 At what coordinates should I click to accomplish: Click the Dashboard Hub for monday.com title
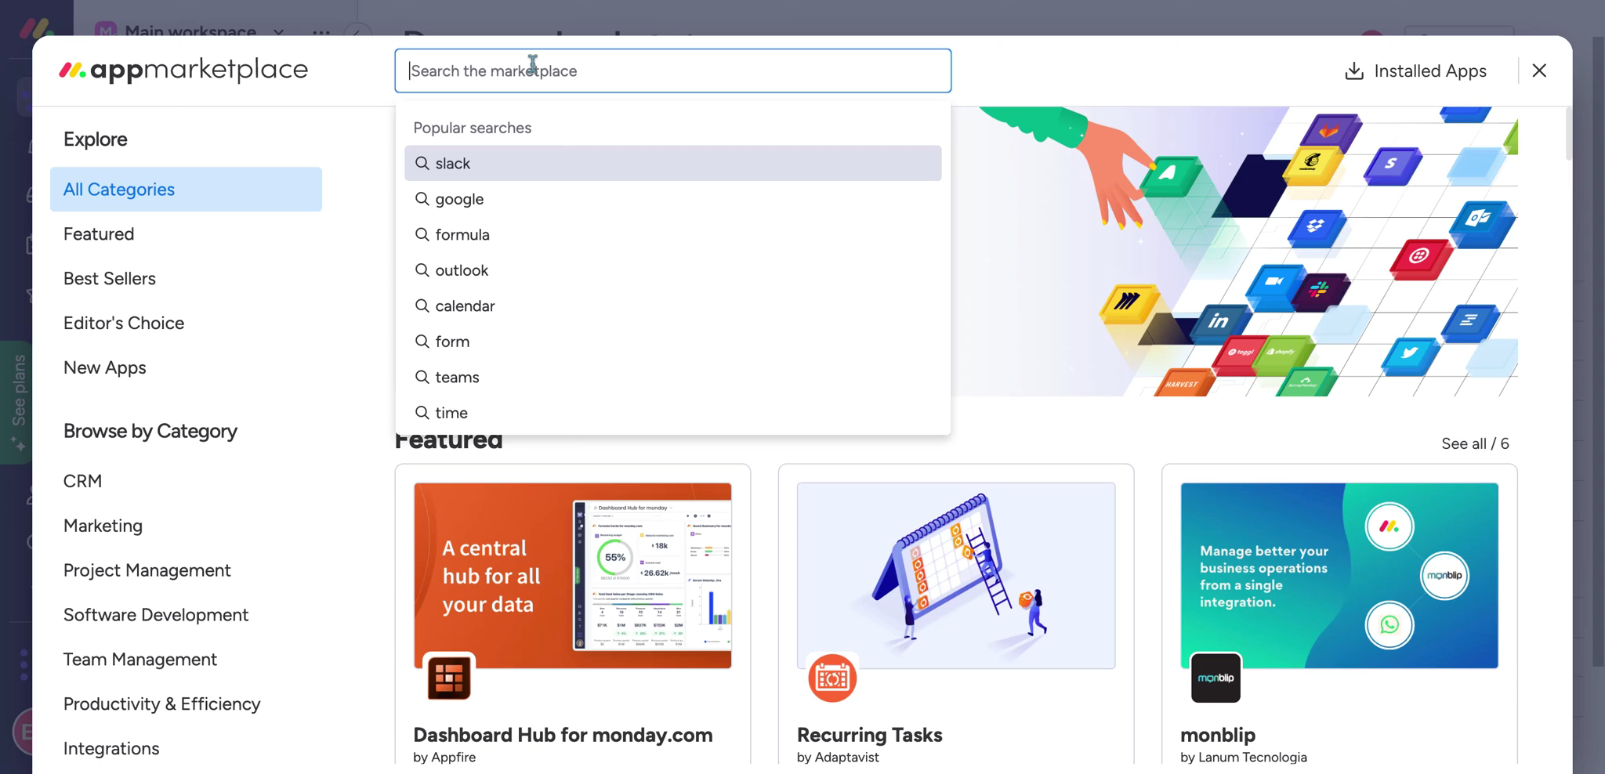[563, 736]
